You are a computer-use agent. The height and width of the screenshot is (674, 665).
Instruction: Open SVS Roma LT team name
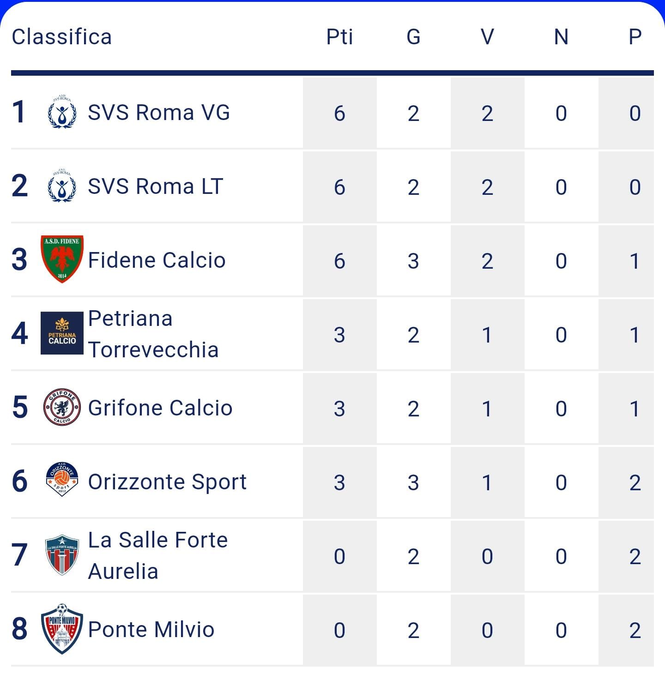tap(156, 187)
